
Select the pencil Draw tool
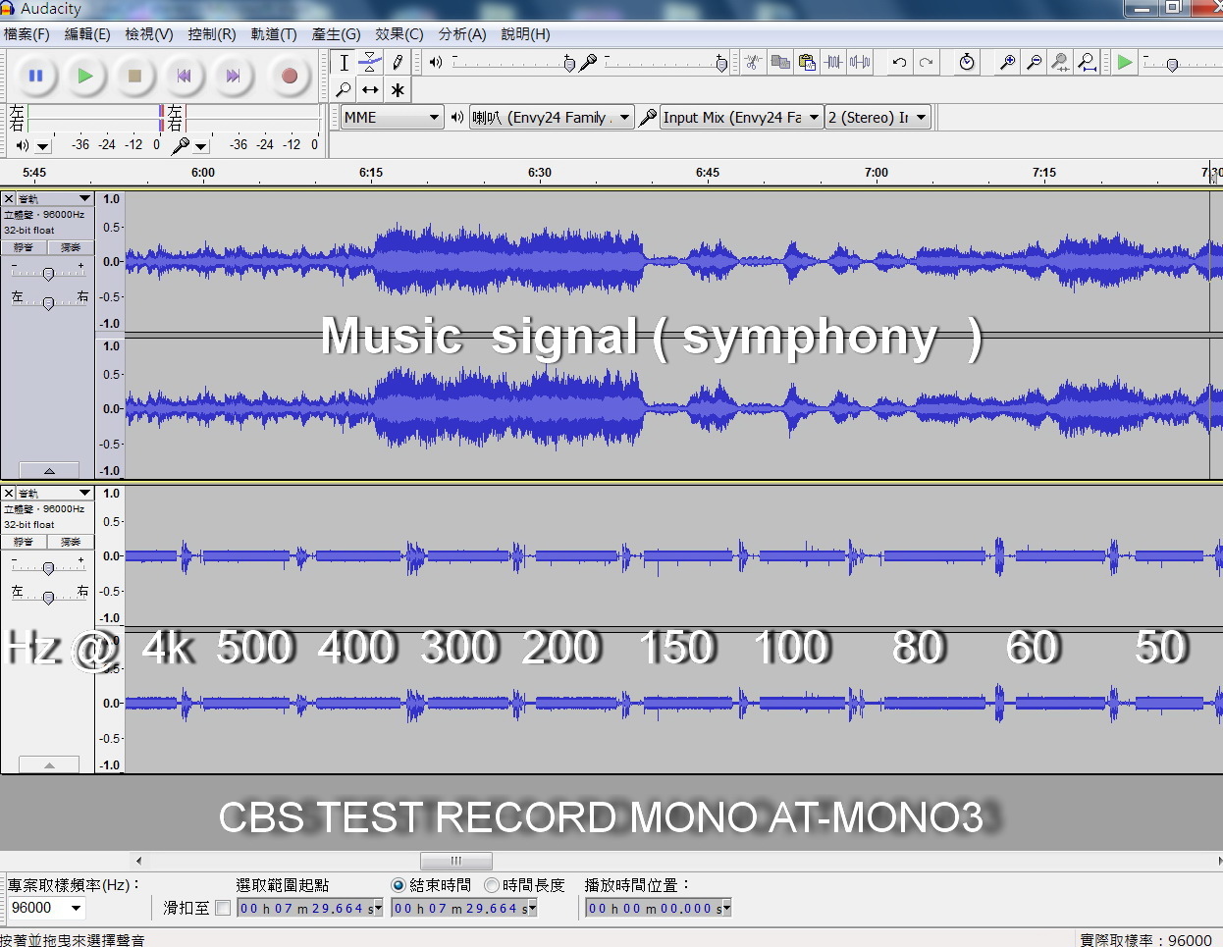point(398,63)
